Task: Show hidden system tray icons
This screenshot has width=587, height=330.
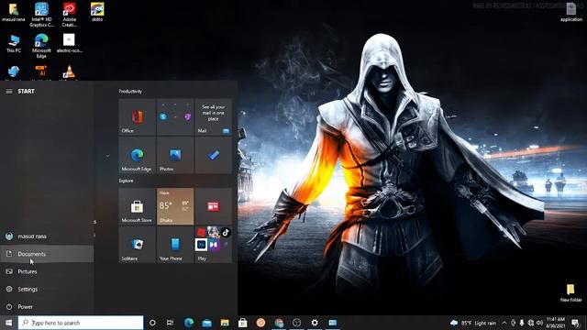Action: coord(504,323)
